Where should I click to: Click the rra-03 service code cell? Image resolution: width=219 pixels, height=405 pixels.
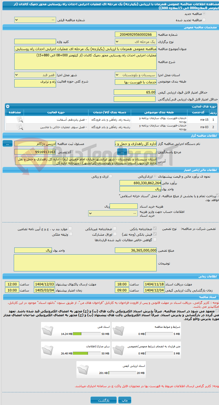point(198,127)
